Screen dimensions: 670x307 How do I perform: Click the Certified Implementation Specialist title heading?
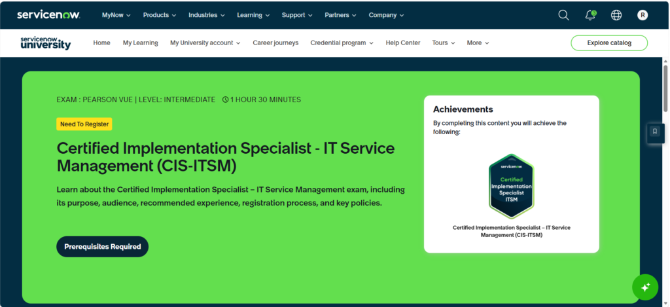pyautogui.click(x=226, y=157)
